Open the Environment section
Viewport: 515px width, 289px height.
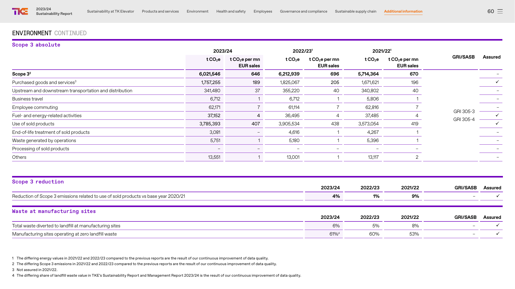pos(197,11)
